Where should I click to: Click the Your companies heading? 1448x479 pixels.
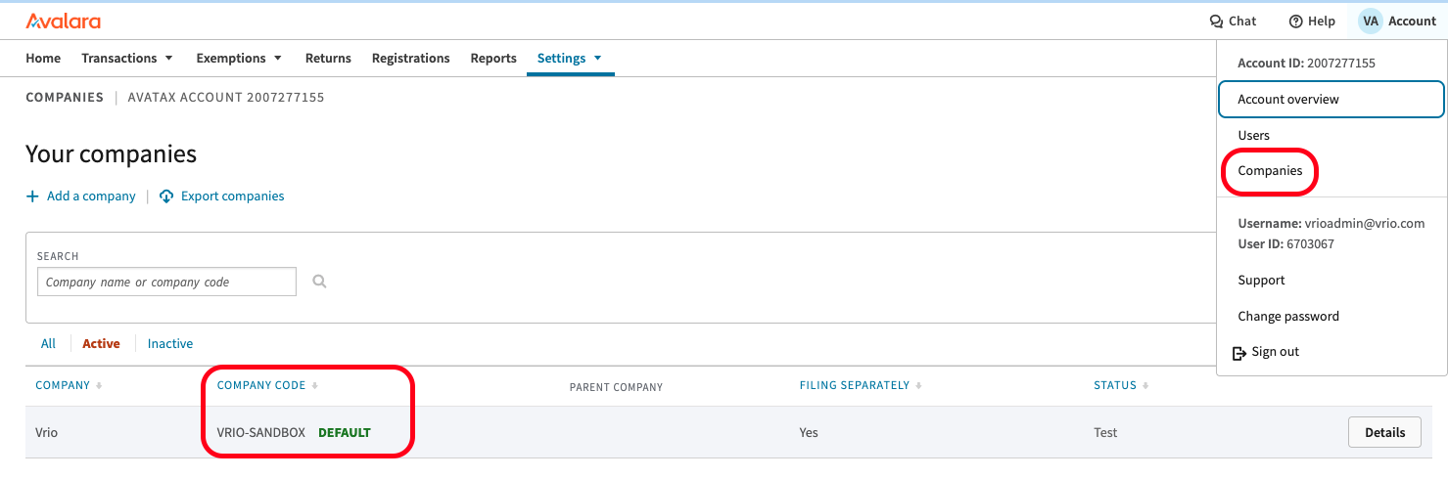pos(111,153)
